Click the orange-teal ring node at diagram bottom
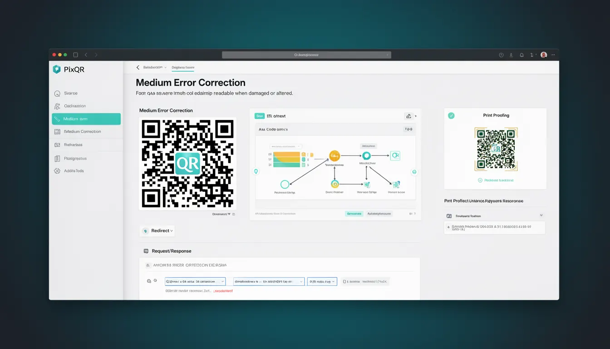This screenshot has width=610, height=349. pos(335,184)
